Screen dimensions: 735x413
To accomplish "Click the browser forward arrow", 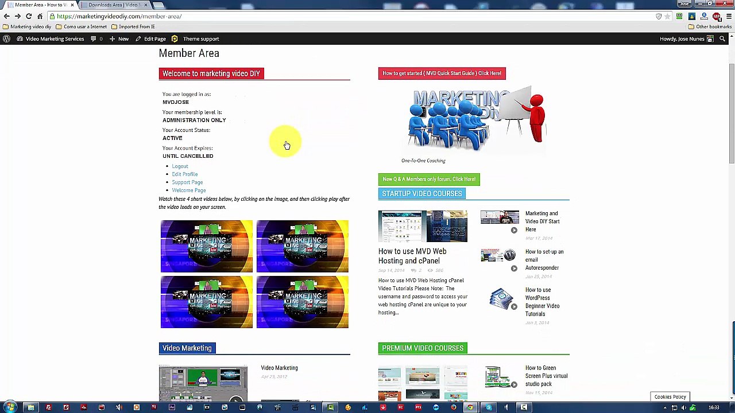I will coord(18,16).
